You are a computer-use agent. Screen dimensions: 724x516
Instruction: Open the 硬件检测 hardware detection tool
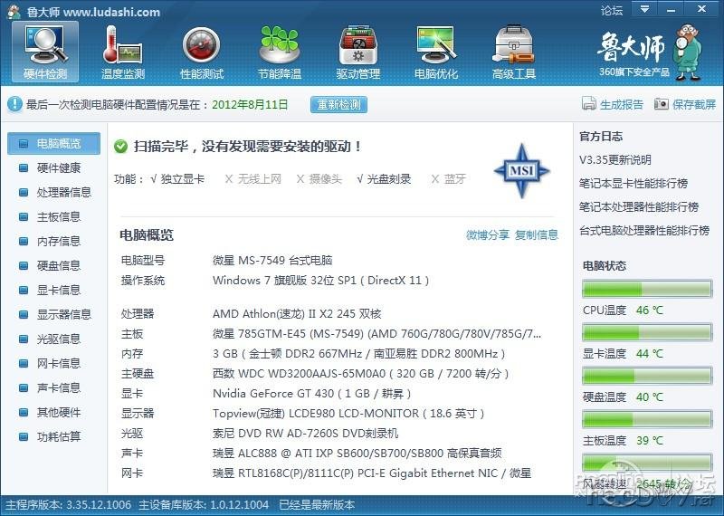tap(45, 52)
